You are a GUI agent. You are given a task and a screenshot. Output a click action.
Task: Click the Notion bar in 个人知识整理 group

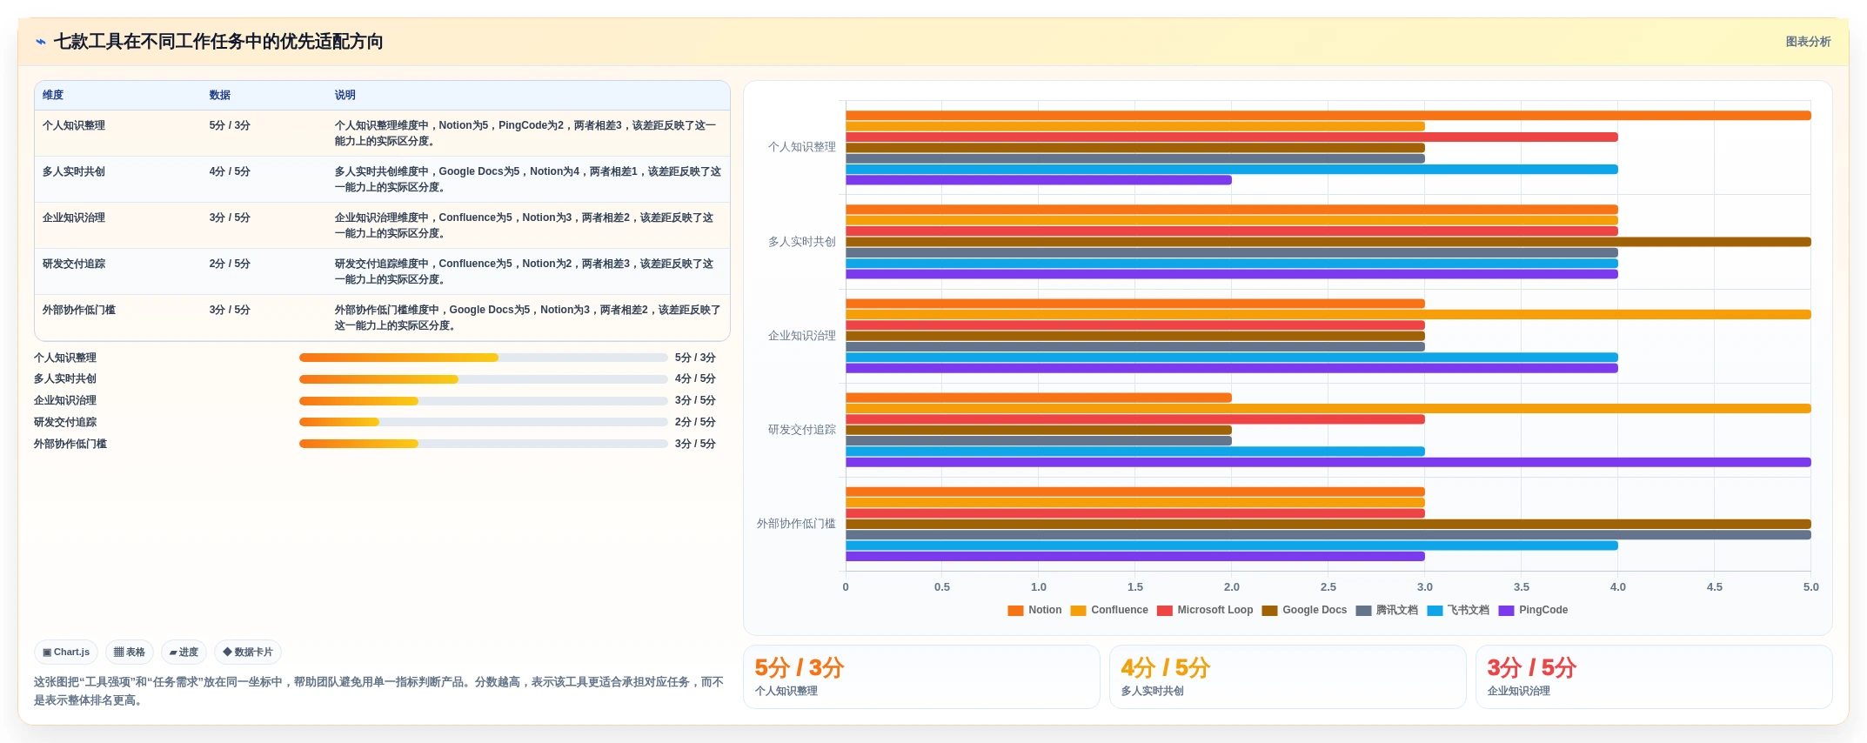1328,116
